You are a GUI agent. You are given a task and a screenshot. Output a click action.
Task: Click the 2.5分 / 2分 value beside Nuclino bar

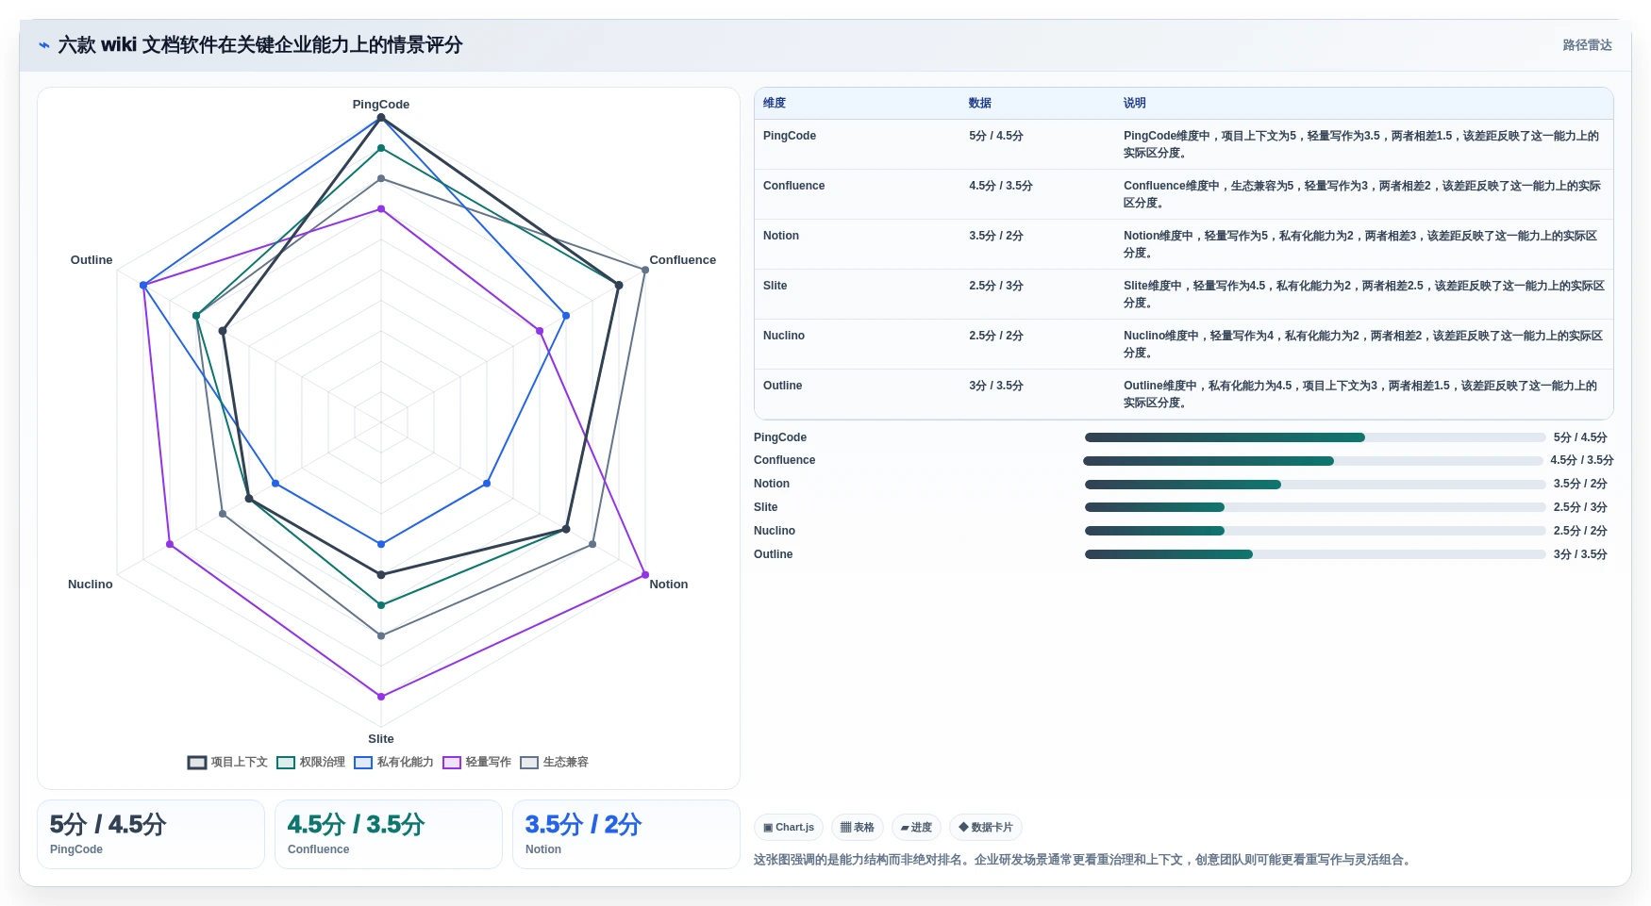[x=1580, y=531]
